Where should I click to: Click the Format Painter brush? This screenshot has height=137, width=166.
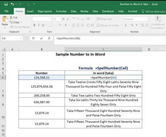20,27
